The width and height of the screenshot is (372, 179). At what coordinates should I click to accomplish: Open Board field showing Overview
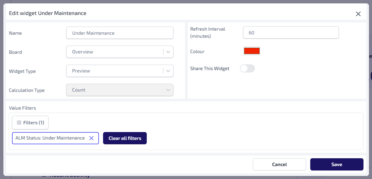(x=115, y=52)
